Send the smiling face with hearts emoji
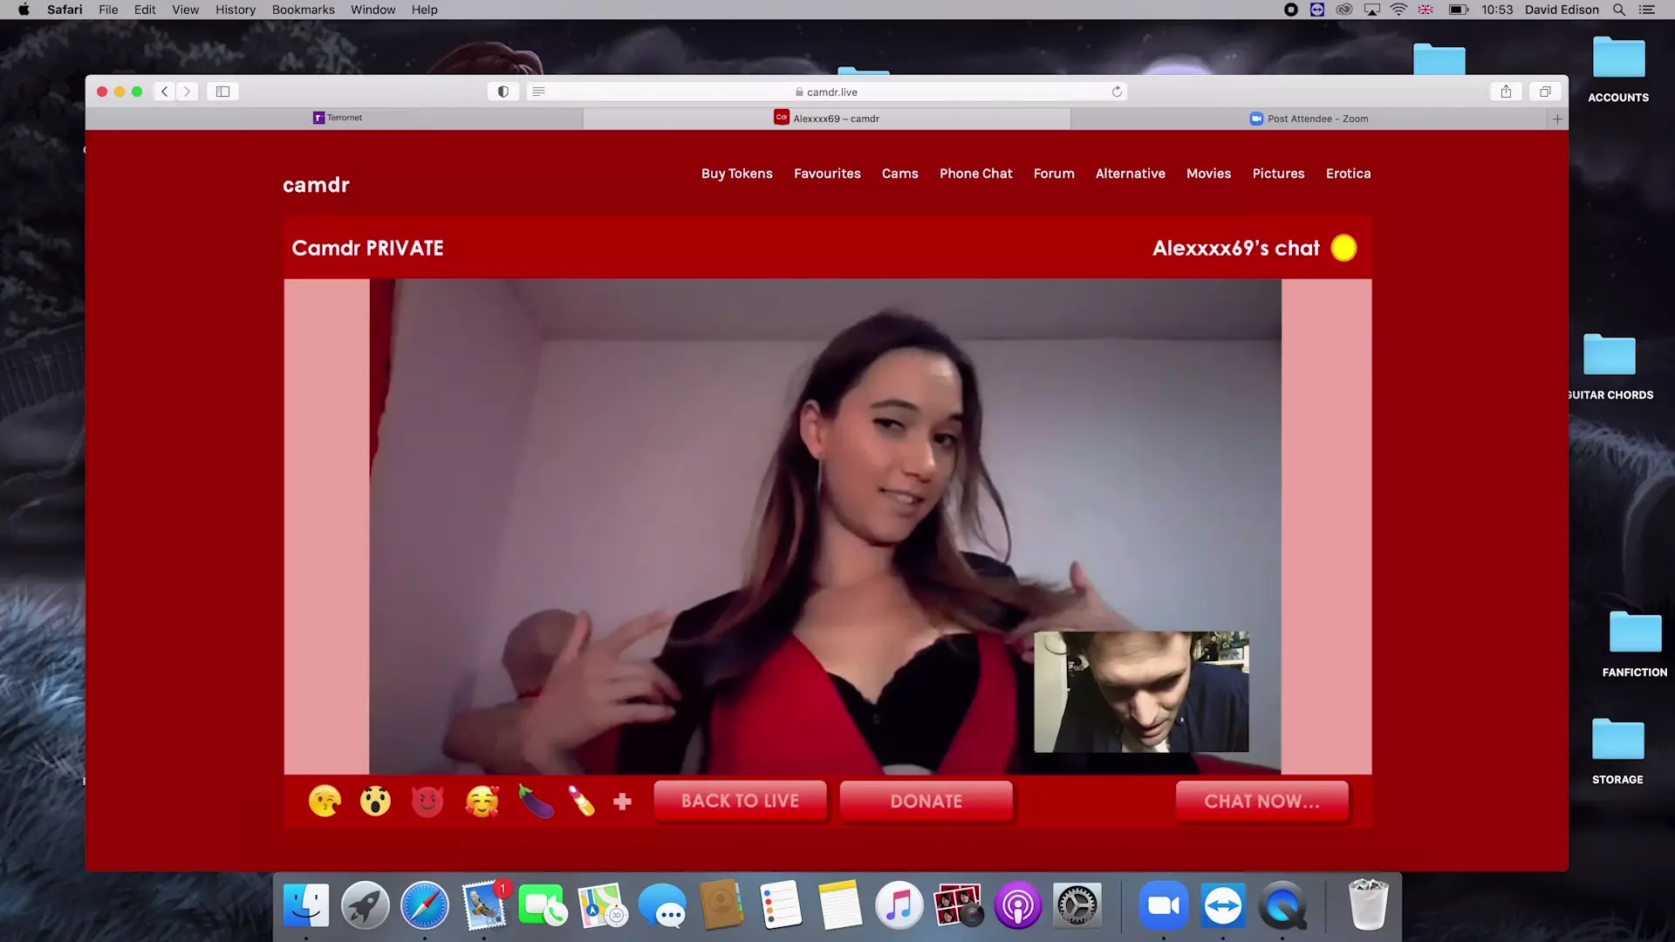 (482, 801)
